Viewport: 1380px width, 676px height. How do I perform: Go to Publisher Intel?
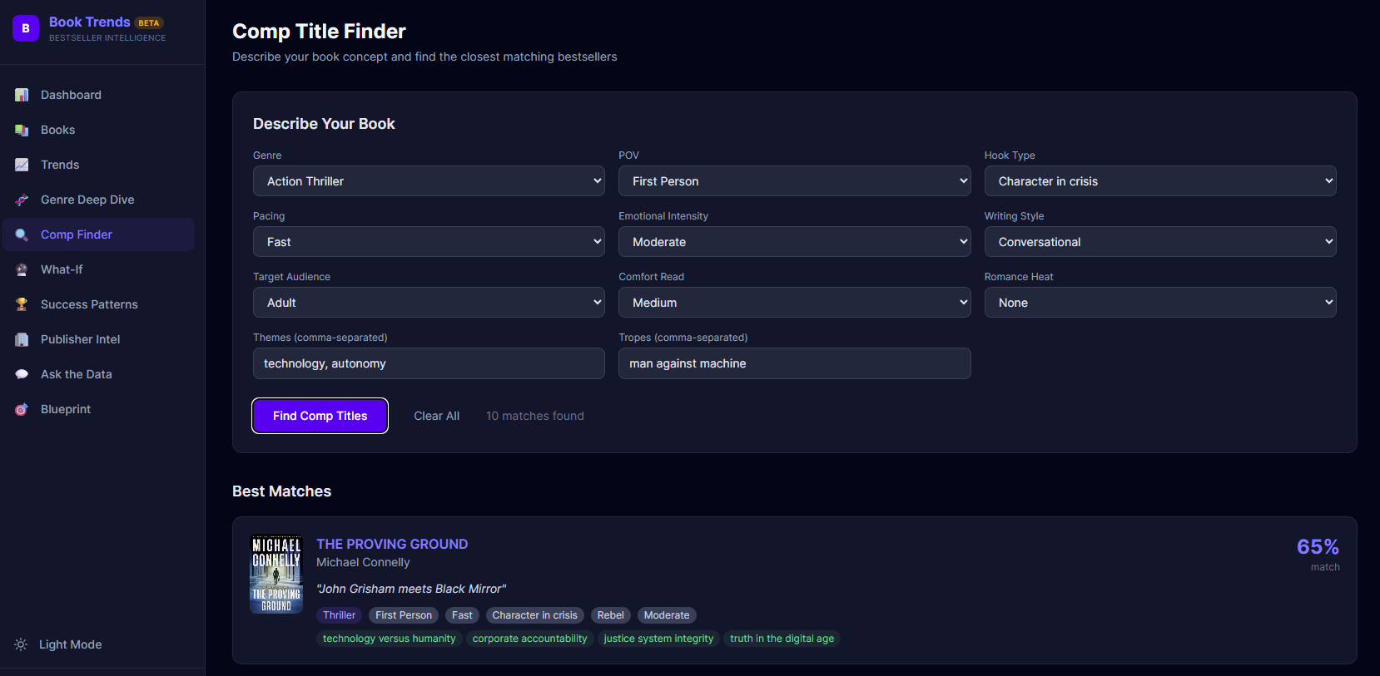[99, 339]
